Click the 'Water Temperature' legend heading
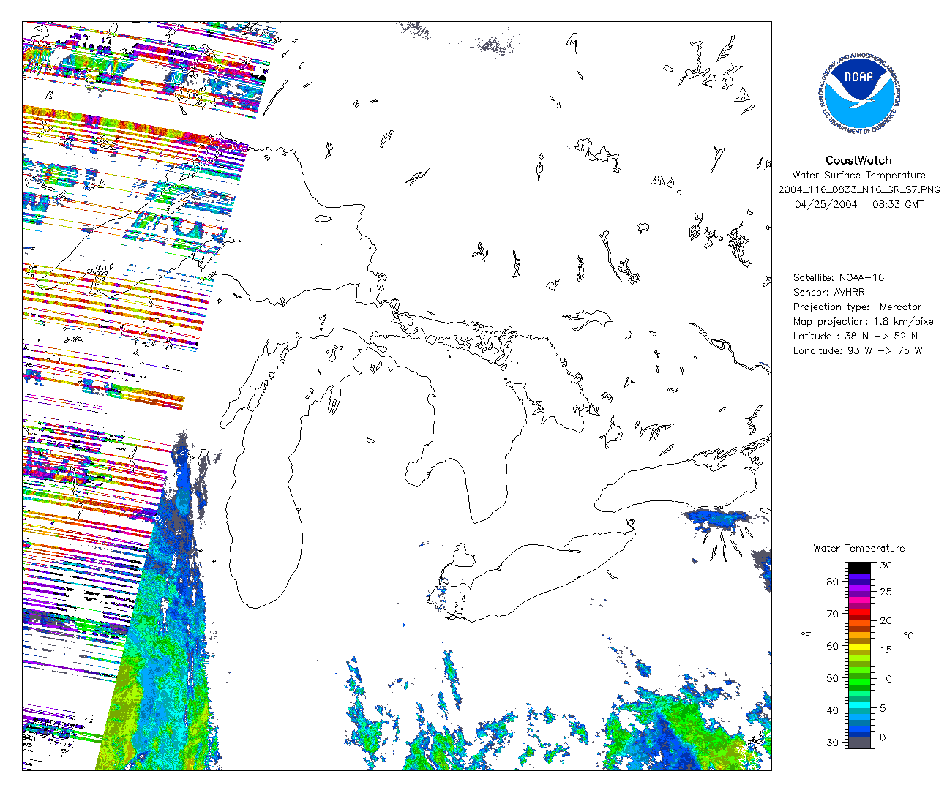Image resolution: width=947 pixels, height=793 pixels. coord(858,548)
